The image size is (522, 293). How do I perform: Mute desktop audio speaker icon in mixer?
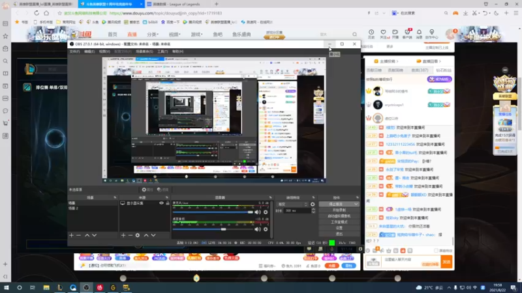(258, 229)
